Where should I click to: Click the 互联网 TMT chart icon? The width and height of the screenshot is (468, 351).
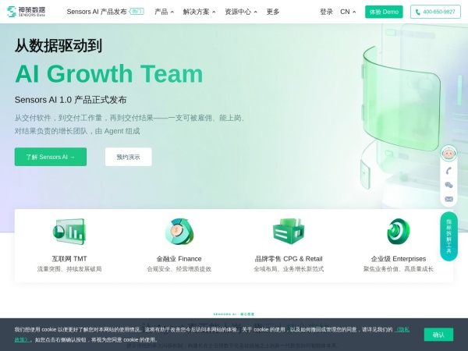click(69, 232)
